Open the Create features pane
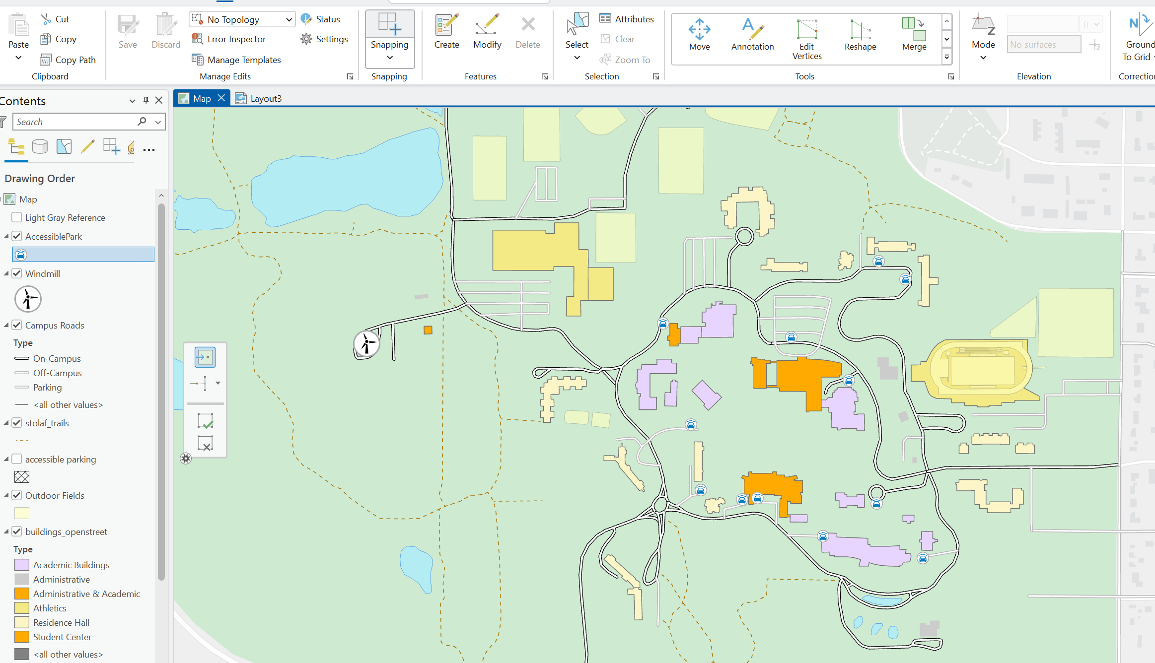This screenshot has height=663, width=1155. click(446, 31)
